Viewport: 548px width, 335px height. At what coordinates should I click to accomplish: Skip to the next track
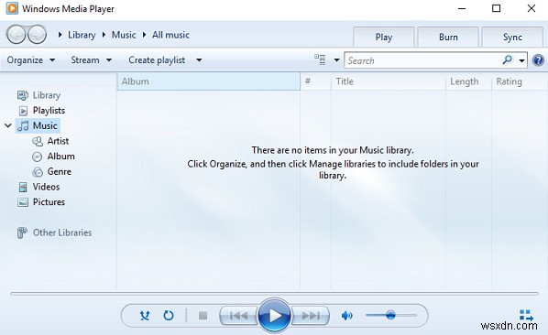[x=311, y=316]
